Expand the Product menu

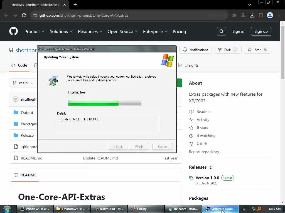pos(35,31)
